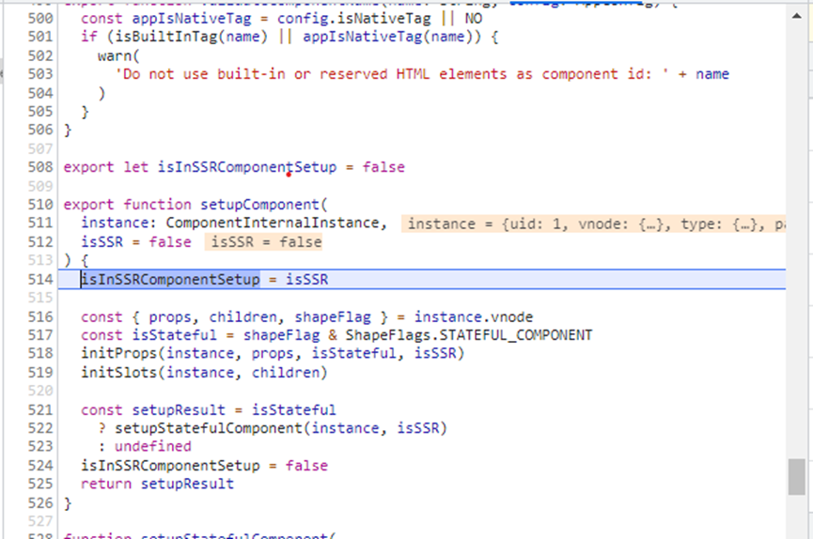Screen dimensions: 813x539
Task: Click the vertical scrollbar thumb
Action: [796, 477]
